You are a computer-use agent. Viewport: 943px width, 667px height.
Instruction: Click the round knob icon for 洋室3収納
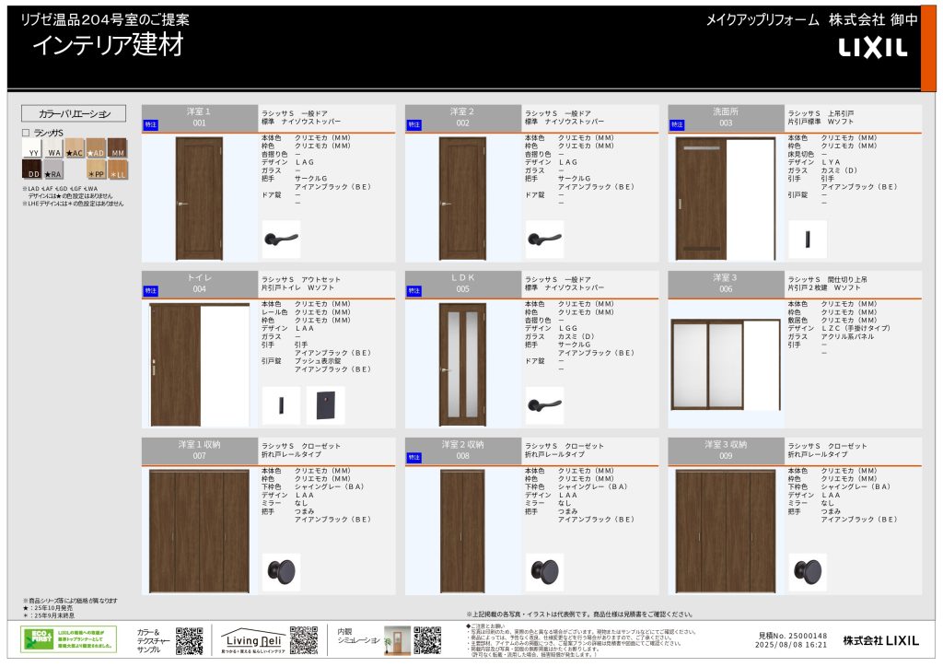[x=808, y=572]
